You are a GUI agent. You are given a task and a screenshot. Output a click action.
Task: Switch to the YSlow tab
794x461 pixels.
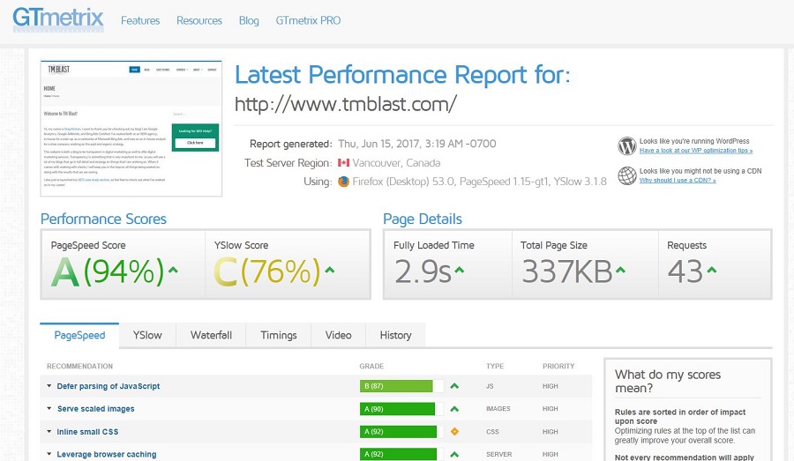147,335
